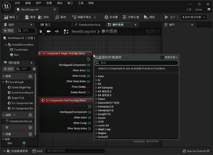
Task: Open My Blueprint settings gear icon
Action: pos(34,69)
